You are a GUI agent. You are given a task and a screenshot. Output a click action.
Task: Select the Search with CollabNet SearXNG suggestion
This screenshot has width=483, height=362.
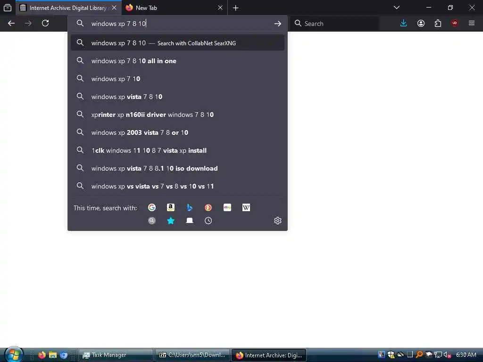[x=177, y=43]
